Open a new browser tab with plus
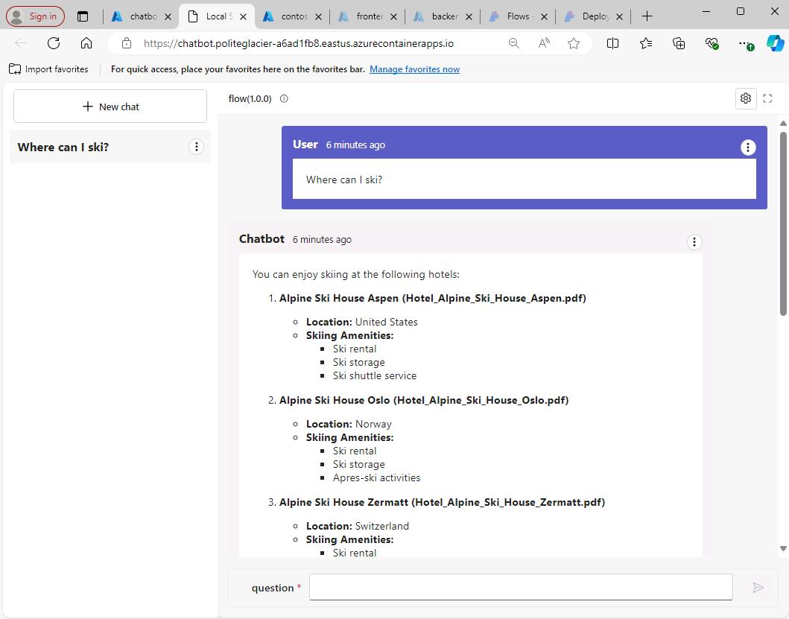This screenshot has width=789, height=619. point(647,16)
